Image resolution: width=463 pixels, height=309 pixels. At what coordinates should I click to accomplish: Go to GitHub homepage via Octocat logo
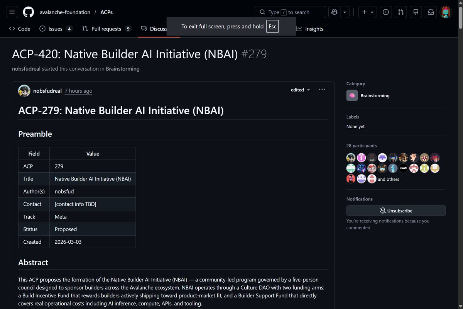pyautogui.click(x=29, y=12)
